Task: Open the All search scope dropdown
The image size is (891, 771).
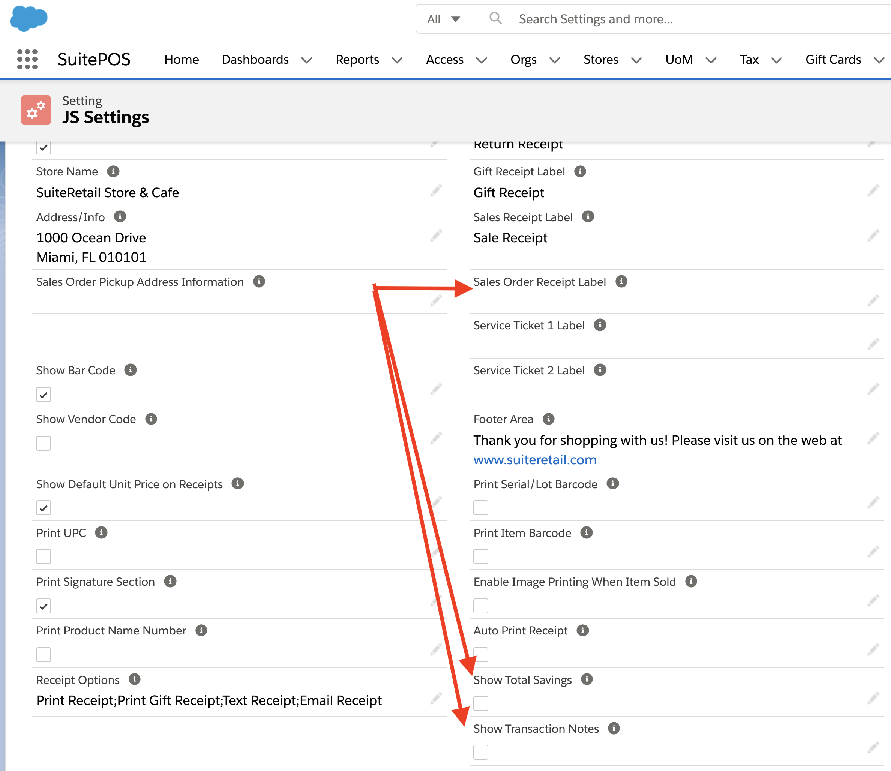Action: (x=443, y=19)
